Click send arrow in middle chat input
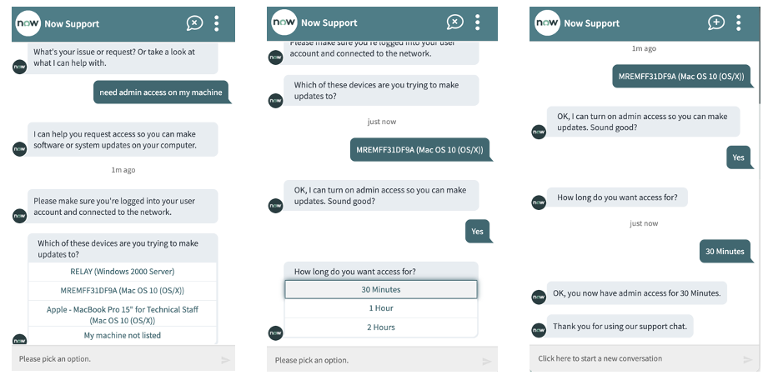The height and width of the screenshot is (380, 768). pos(486,361)
